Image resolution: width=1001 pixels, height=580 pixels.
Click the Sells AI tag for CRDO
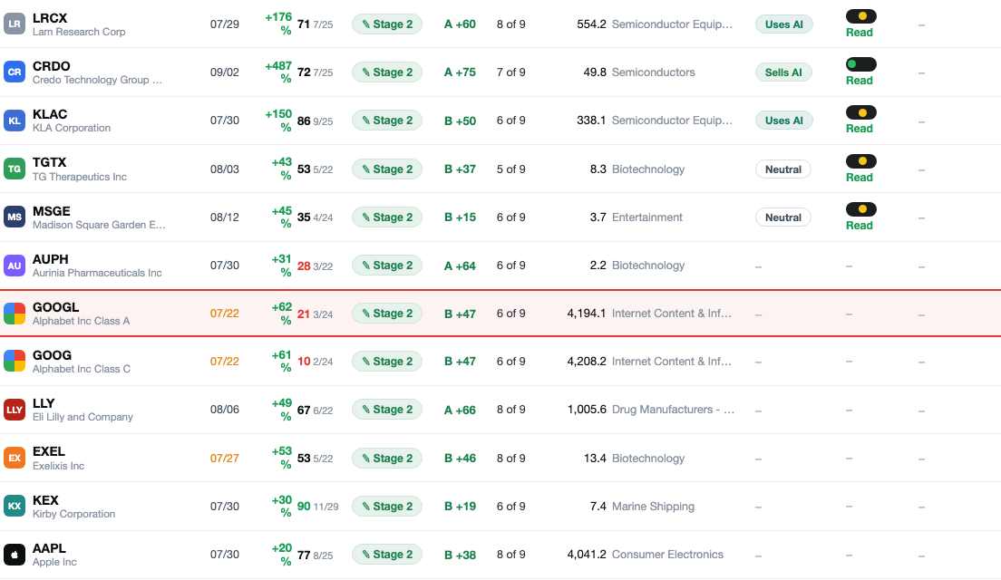pos(783,72)
